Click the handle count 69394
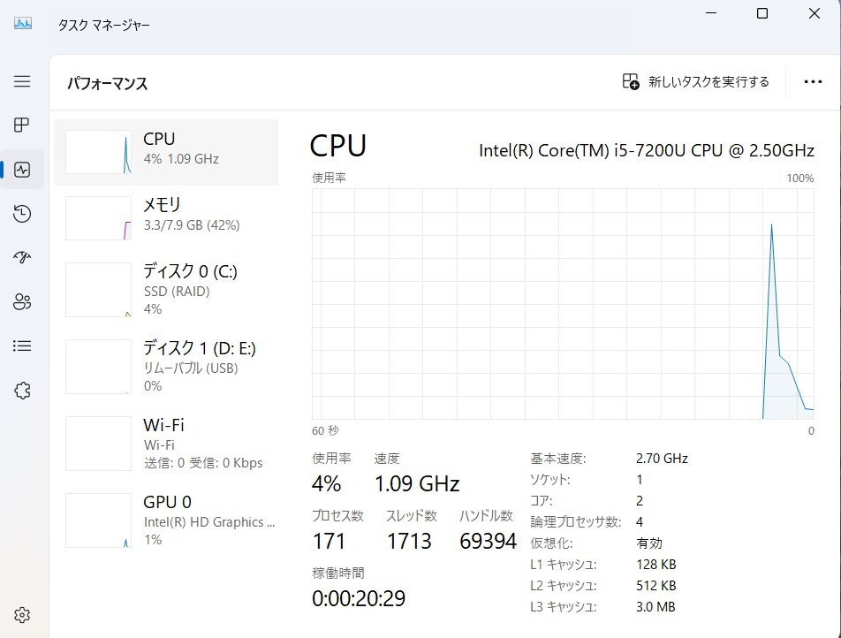Screen dimensions: 841x638 (x=488, y=541)
